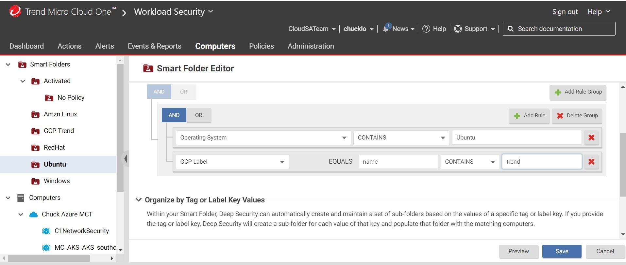Click the Amzn Linux folder icon

(35, 114)
